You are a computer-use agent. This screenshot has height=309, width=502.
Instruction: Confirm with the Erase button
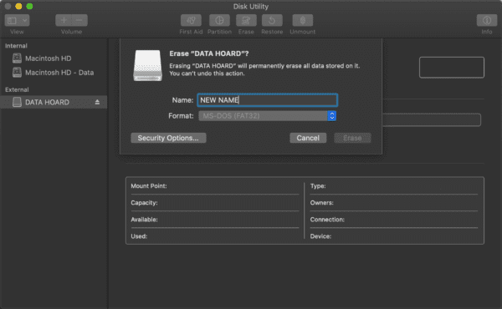(352, 138)
